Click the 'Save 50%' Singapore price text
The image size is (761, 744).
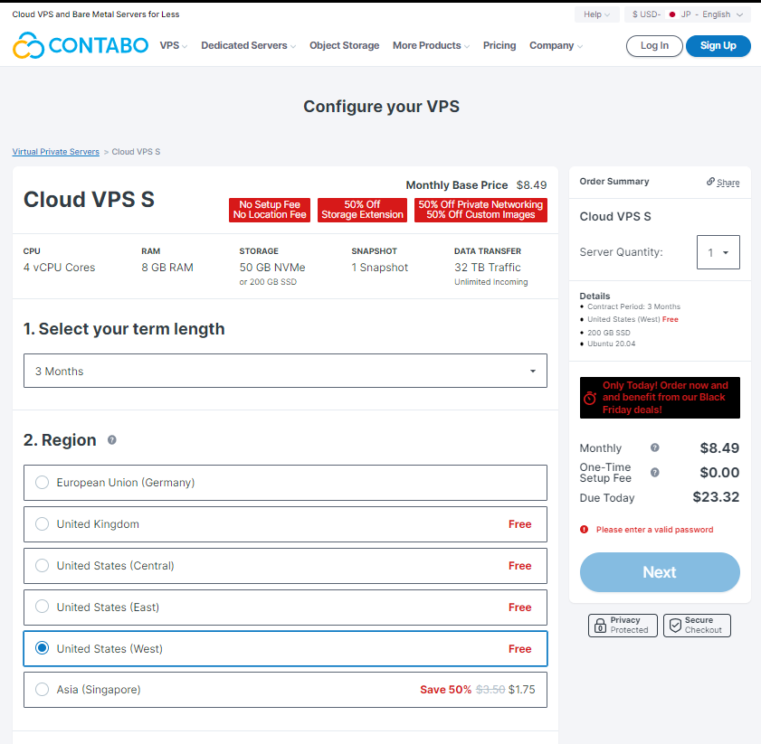pos(445,690)
